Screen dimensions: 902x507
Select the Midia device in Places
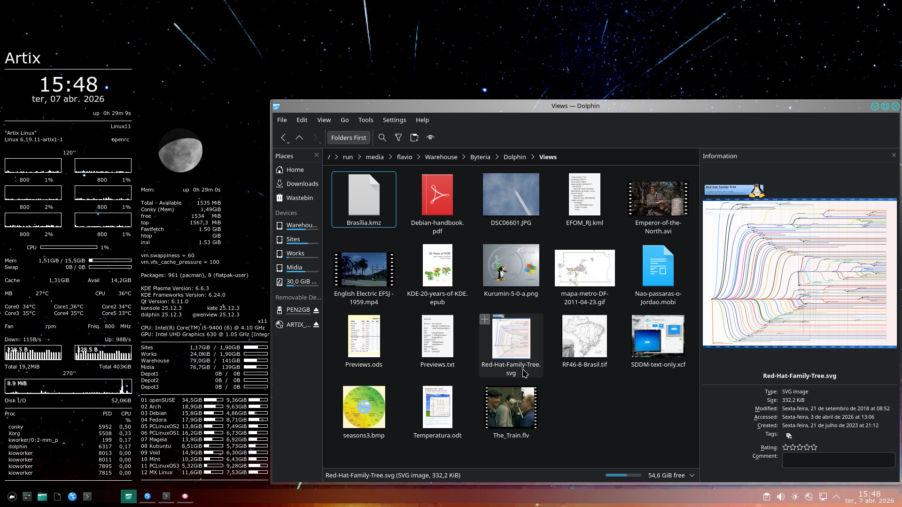coord(297,268)
